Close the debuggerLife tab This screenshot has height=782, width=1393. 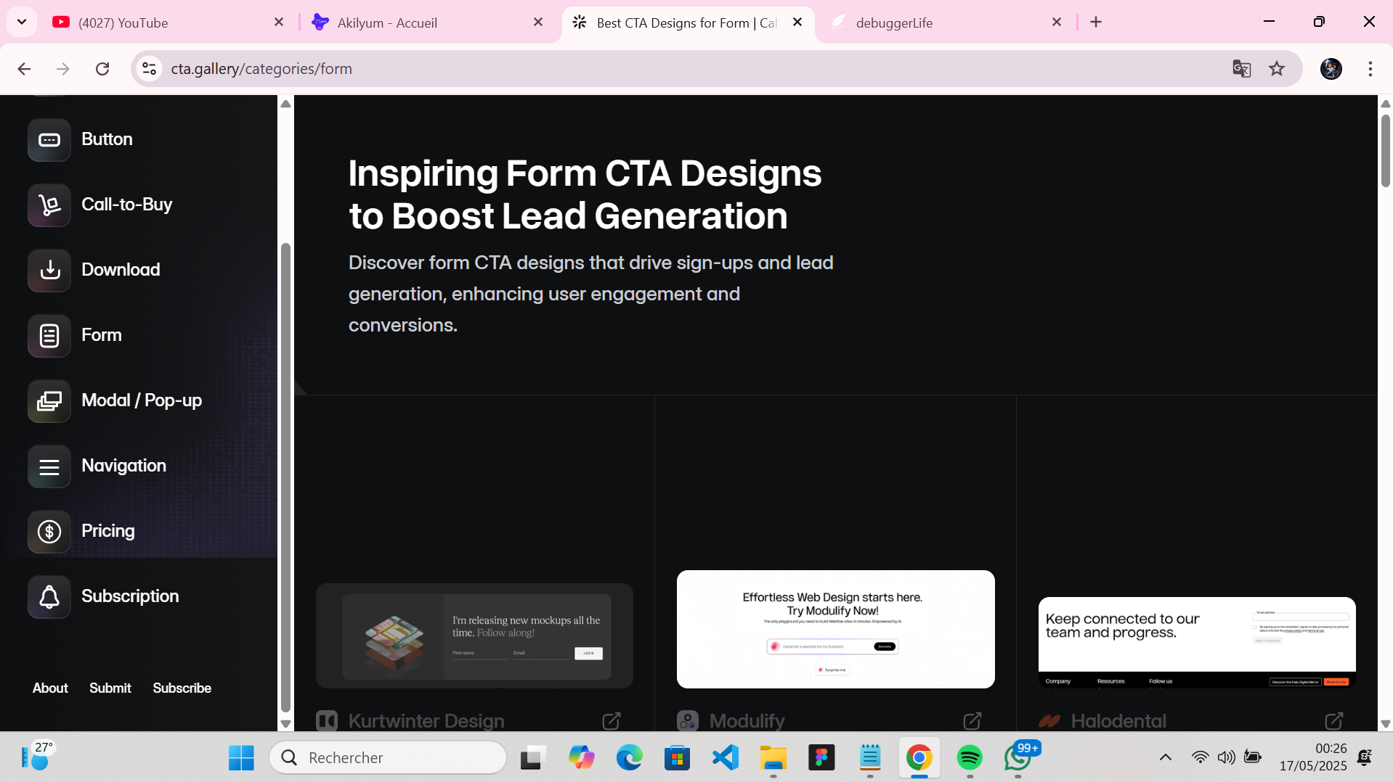pyautogui.click(x=1057, y=22)
